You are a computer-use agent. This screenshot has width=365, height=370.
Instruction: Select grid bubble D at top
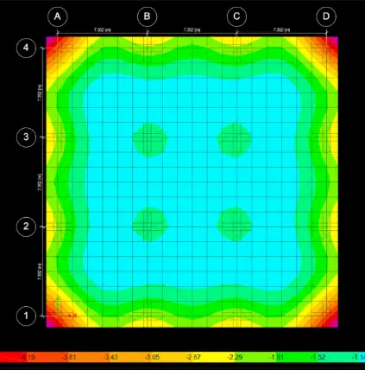326,16
